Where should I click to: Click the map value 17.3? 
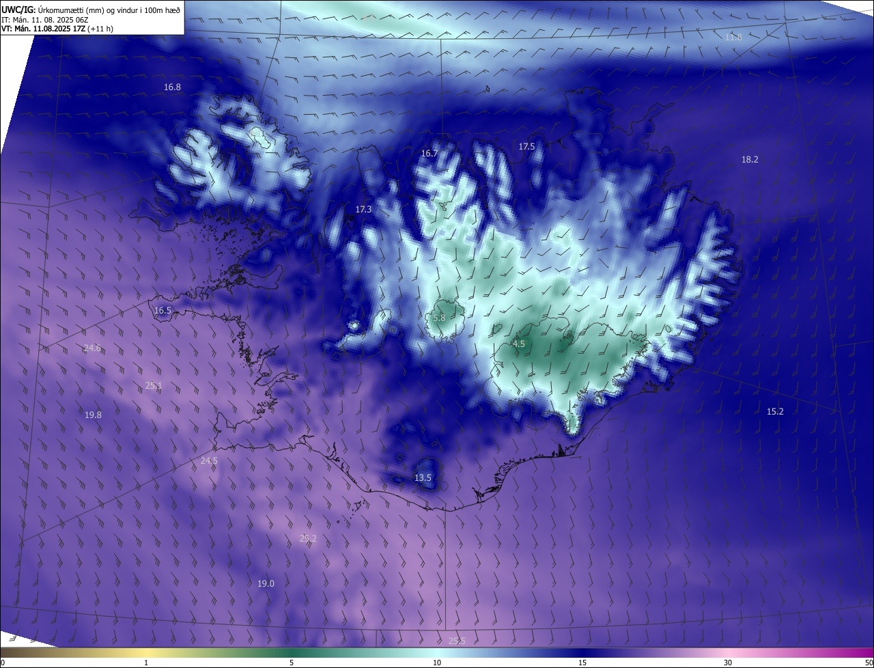pos(363,209)
